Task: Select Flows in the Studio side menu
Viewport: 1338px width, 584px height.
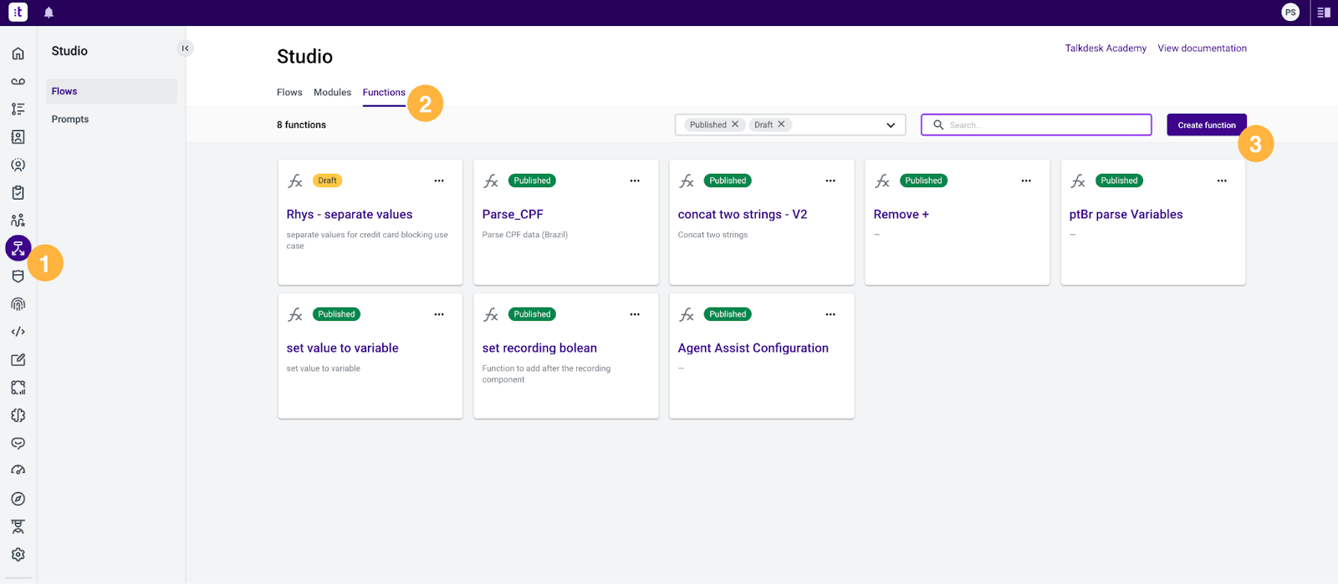Action: tap(111, 91)
